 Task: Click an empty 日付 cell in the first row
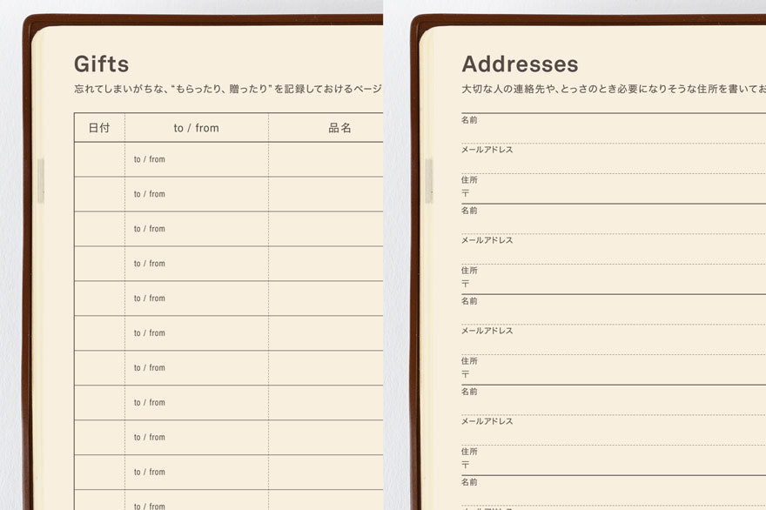pos(98,159)
